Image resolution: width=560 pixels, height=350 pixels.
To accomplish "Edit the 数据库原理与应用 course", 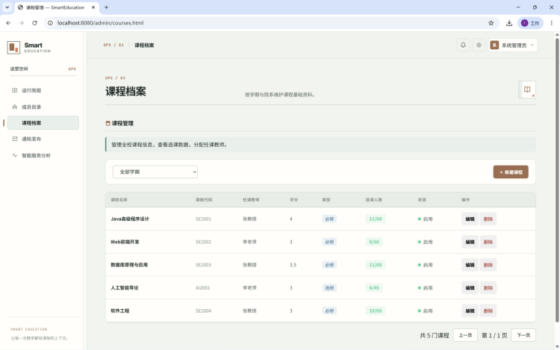I will click(x=470, y=265).
